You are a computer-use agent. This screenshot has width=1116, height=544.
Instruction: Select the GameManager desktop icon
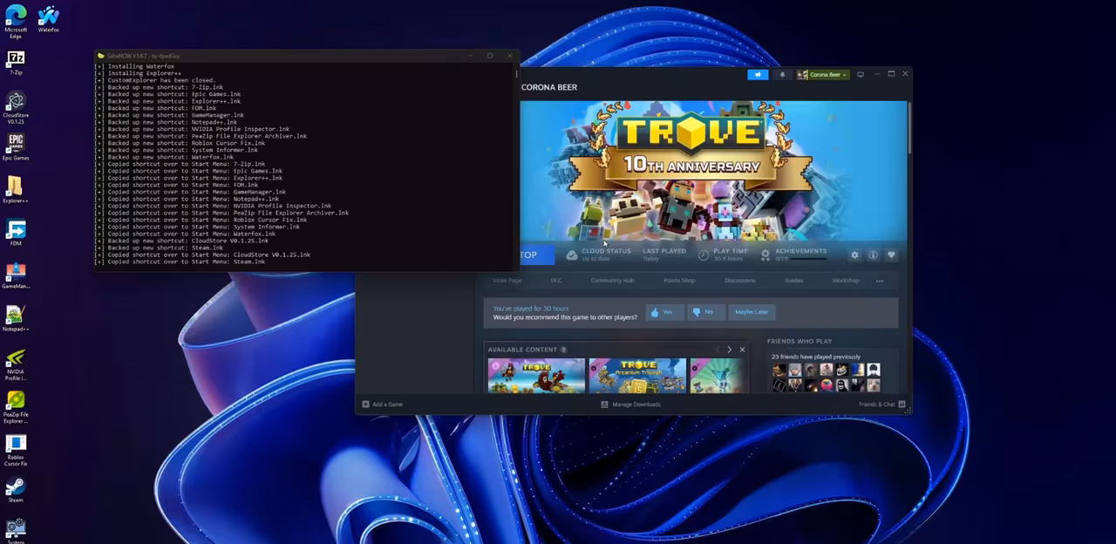(16, 275)
